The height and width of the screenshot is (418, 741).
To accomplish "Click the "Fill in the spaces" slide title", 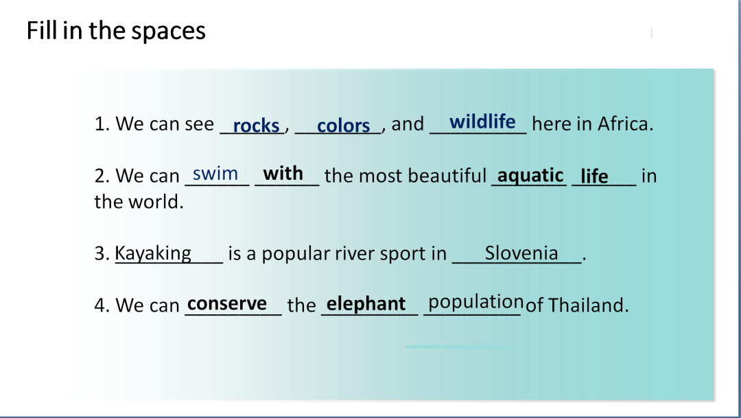I will (x=116, y=31).
